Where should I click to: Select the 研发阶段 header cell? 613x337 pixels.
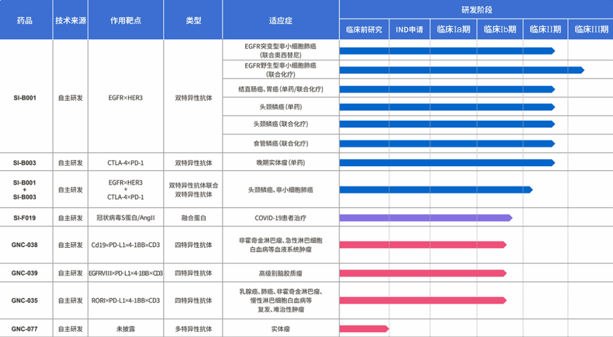pyautogui.click(x=476, y=10)
